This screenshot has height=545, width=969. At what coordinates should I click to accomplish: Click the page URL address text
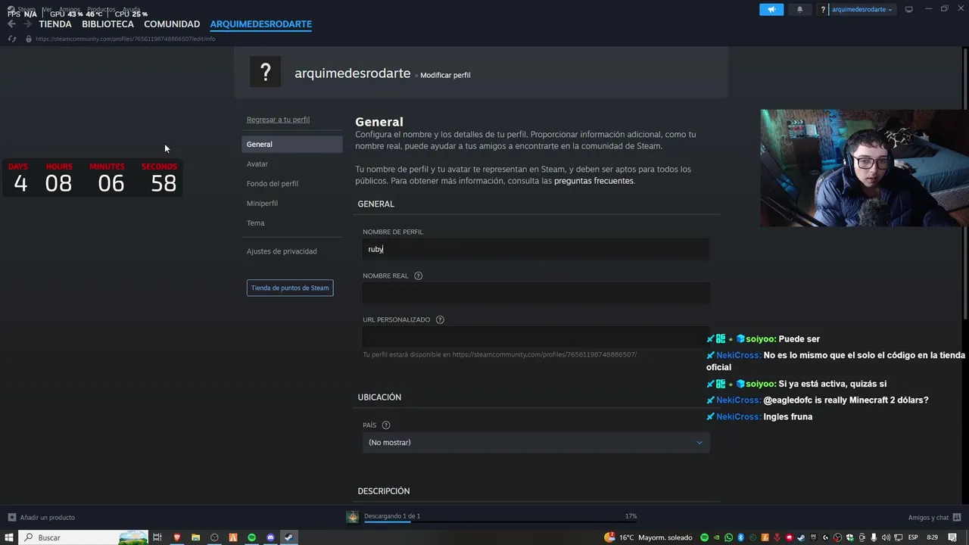[125, 39]
